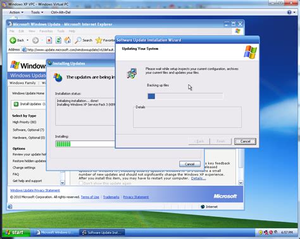Screen dimensions: 300x239
Task: Click the Windows Start button
Action: pos(15,232)
